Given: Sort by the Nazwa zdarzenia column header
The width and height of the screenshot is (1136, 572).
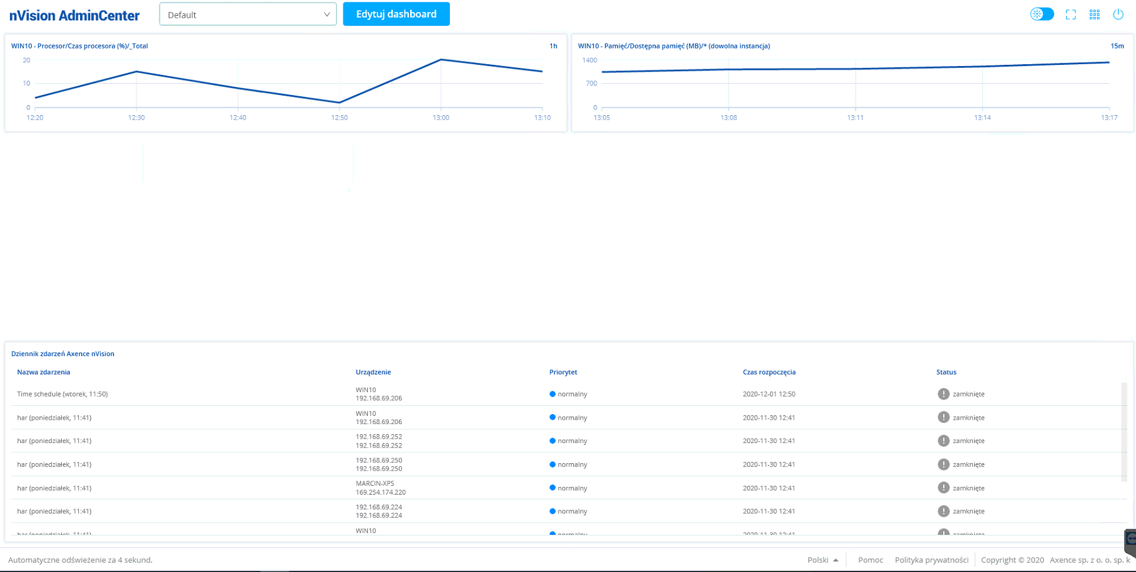Looking at the screenshot, I should 43,372.
